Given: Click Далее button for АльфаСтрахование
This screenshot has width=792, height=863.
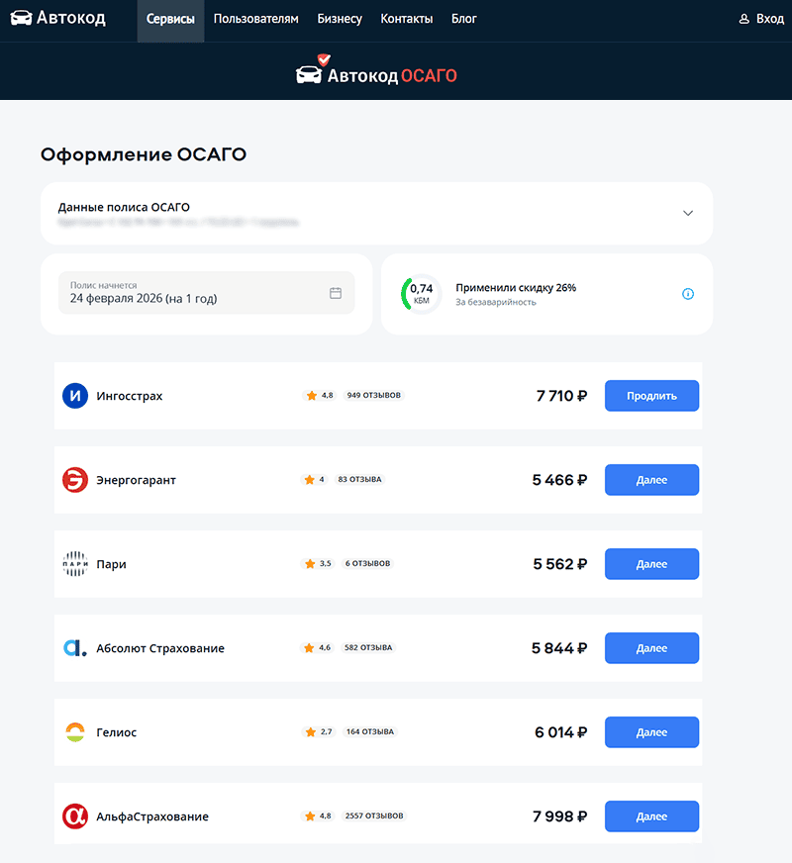Looking at the screenshot, I should coord(651,816).
